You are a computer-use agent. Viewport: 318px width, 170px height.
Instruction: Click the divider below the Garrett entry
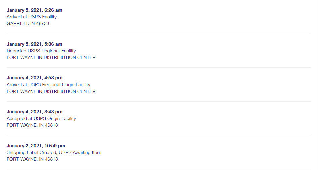159,34
